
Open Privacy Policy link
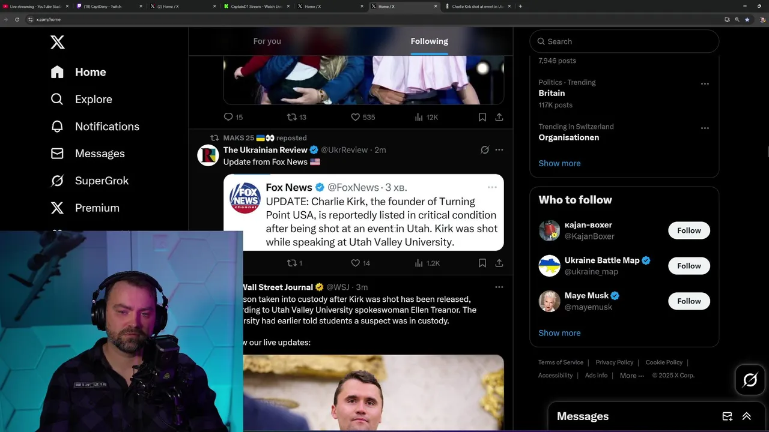pyautogui.click(x=615, y=362)
